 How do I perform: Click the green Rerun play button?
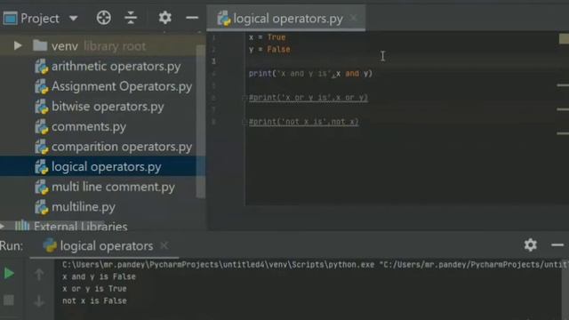(x=9, y=273)
